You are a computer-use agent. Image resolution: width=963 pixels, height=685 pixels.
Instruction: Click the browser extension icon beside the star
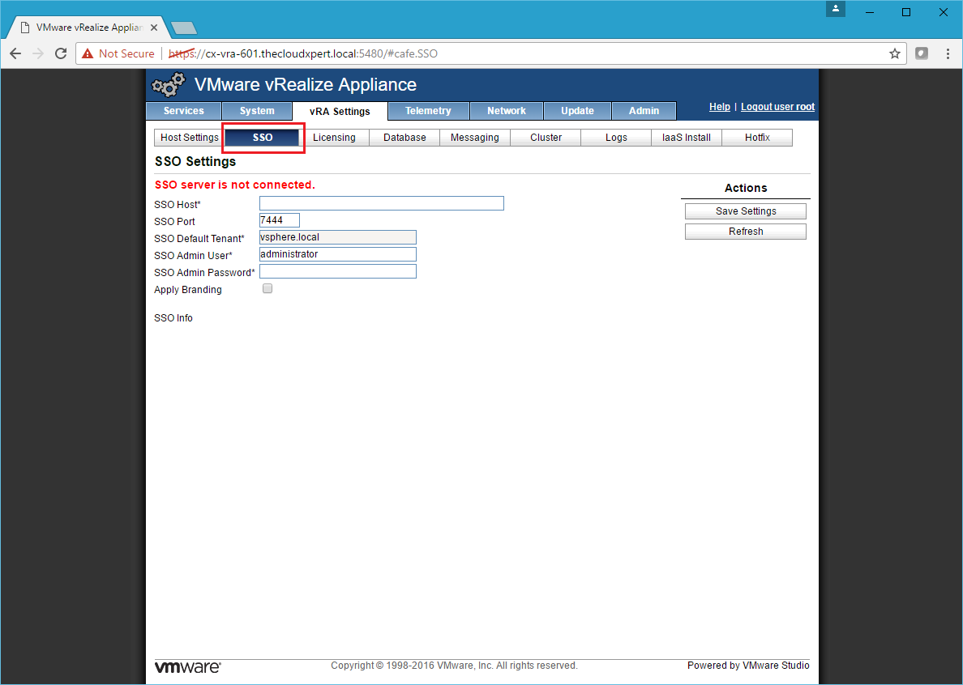pyautogui.click(x=922, y=53)
